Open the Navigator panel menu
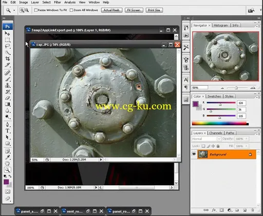 tap(258, 26)
